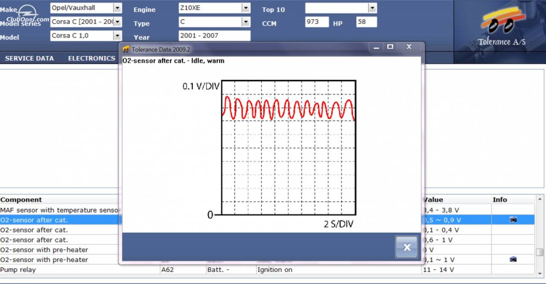546x284 pixels.
Task: Switch to the ELECTRONICS tab
Action: tap(91, 58)
